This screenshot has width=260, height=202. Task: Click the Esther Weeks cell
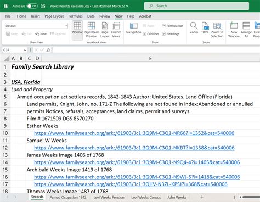(42, 126)
